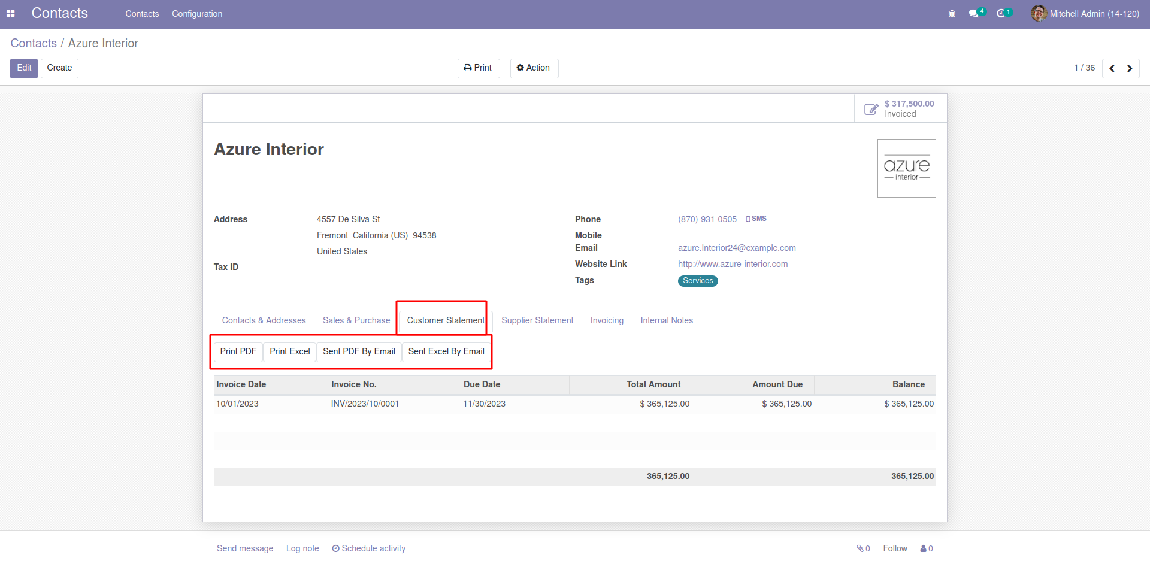Open the azure-interior.com website link
Viewport: 1150px width, 579px height.
pyautogui.click(x=733, y=264)
